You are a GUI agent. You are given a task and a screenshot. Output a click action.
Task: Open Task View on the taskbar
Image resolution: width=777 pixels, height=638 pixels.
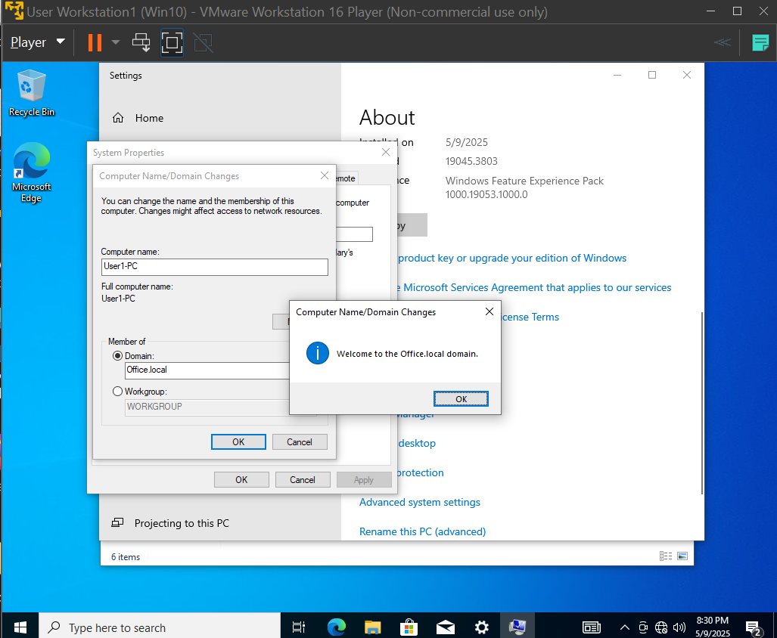[299, 627]
